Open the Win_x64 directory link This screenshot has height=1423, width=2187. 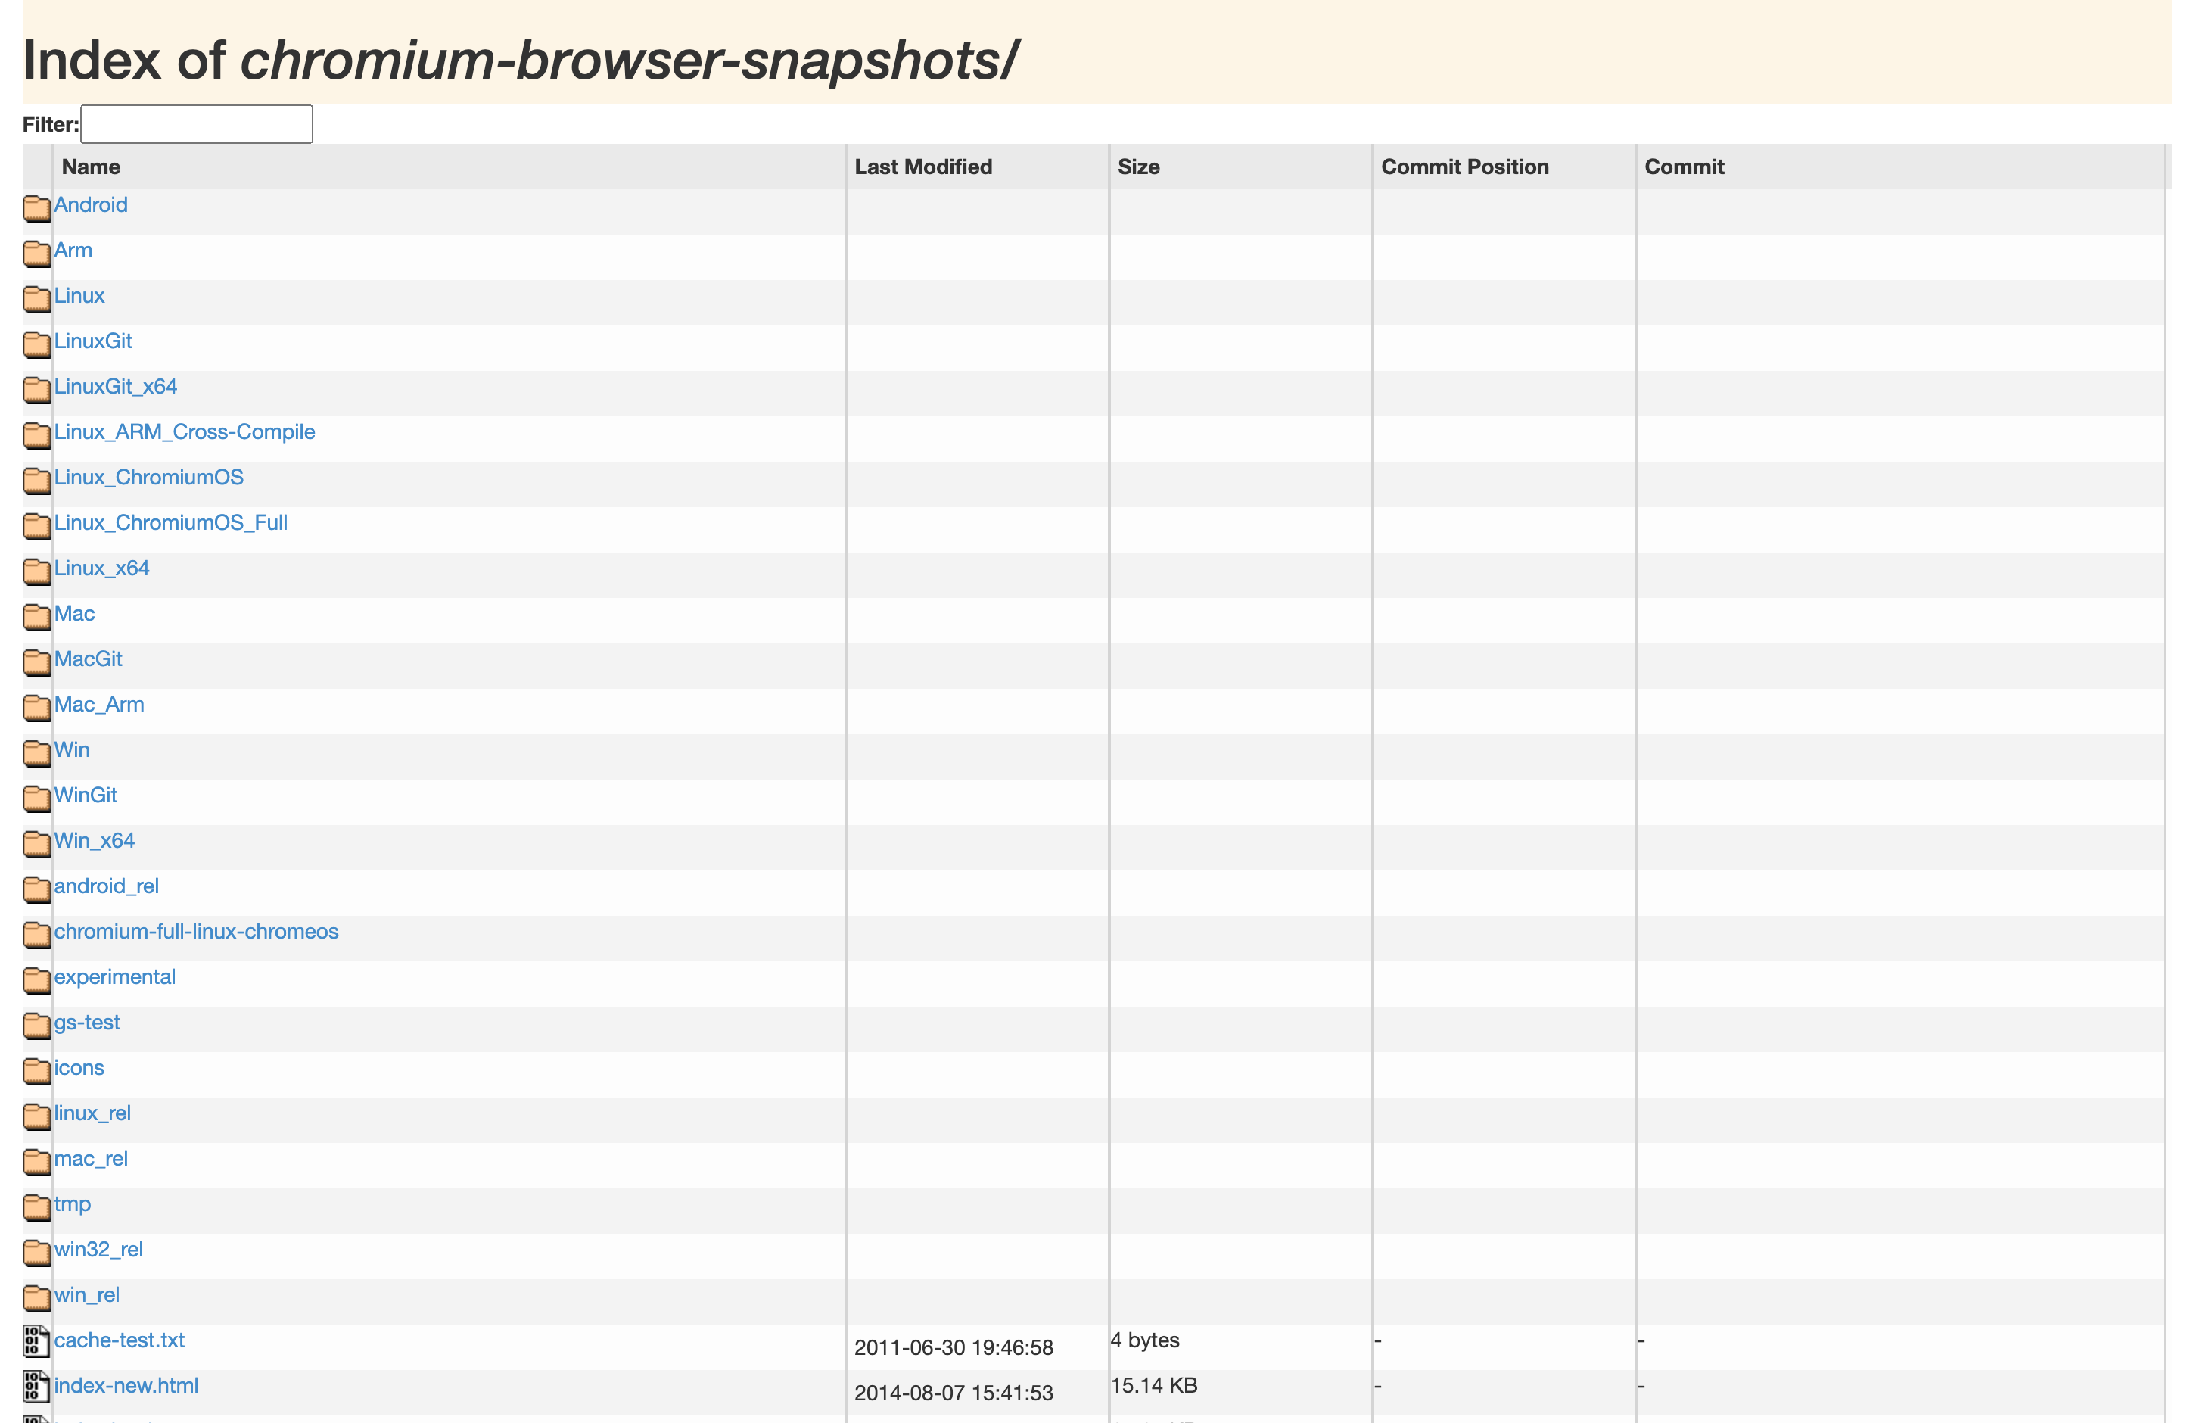point(95,840)
